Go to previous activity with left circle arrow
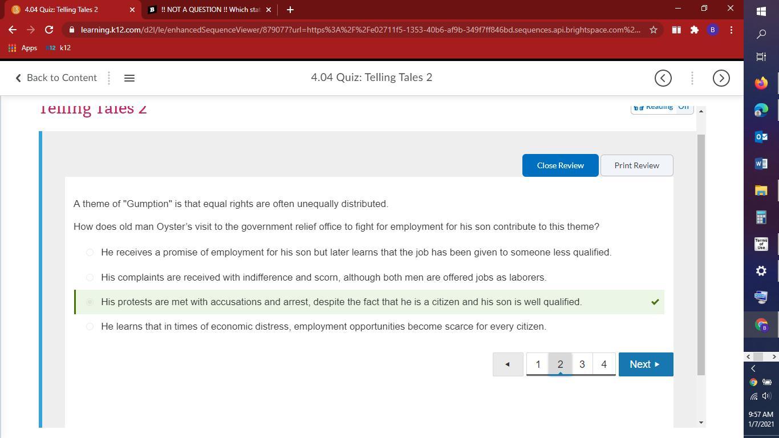 click(x=663, y=78)
